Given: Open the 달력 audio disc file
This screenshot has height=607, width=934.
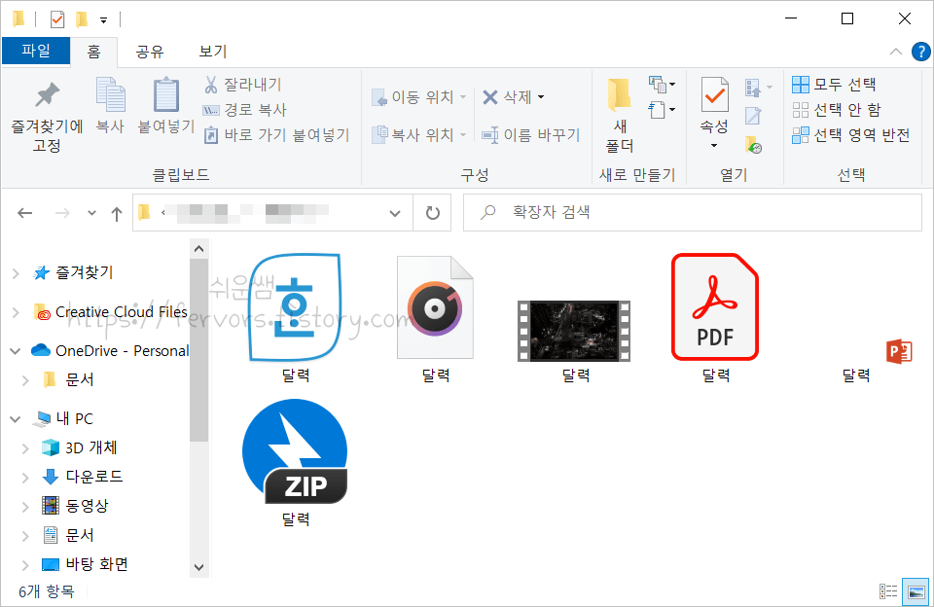Looking at the screenshot, I should tap(436, 318).
